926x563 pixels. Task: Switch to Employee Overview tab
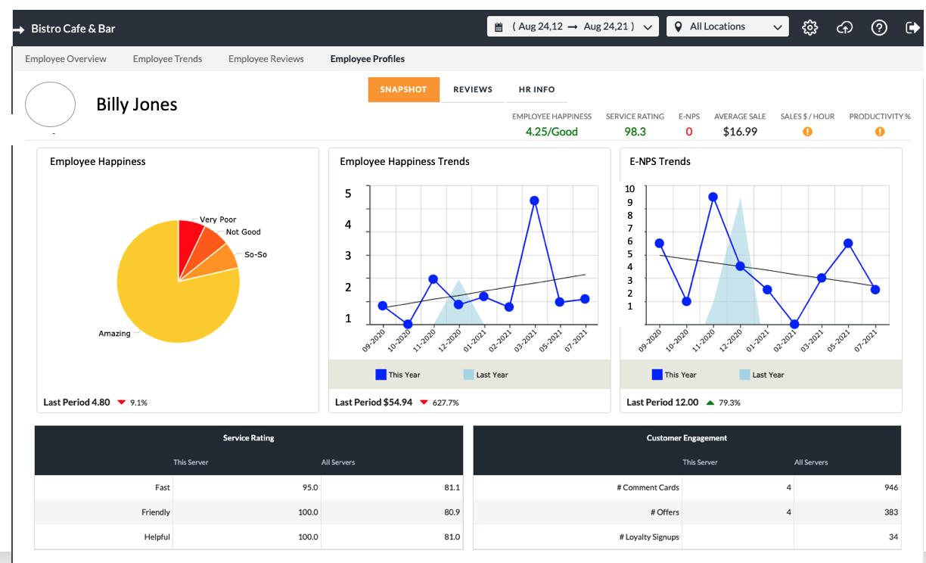(x=66, y=59)
